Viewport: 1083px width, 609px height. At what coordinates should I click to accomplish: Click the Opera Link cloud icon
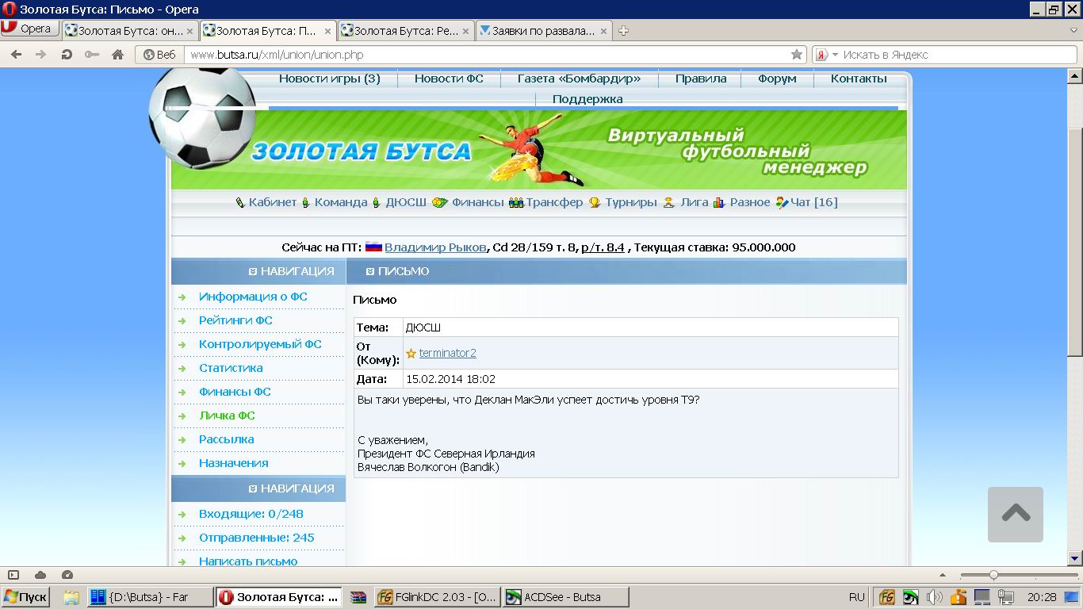[x=40, y=575]
